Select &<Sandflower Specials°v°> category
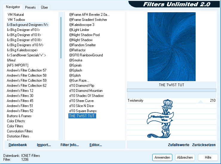 point(26,55)
